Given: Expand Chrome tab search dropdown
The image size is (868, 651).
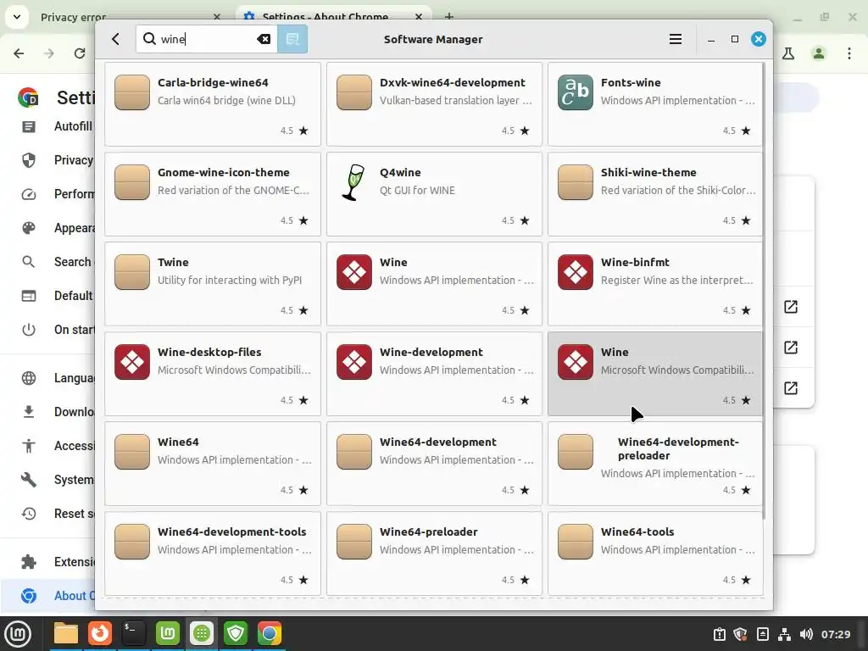Looking at the screenshot, I should (17, 17).
